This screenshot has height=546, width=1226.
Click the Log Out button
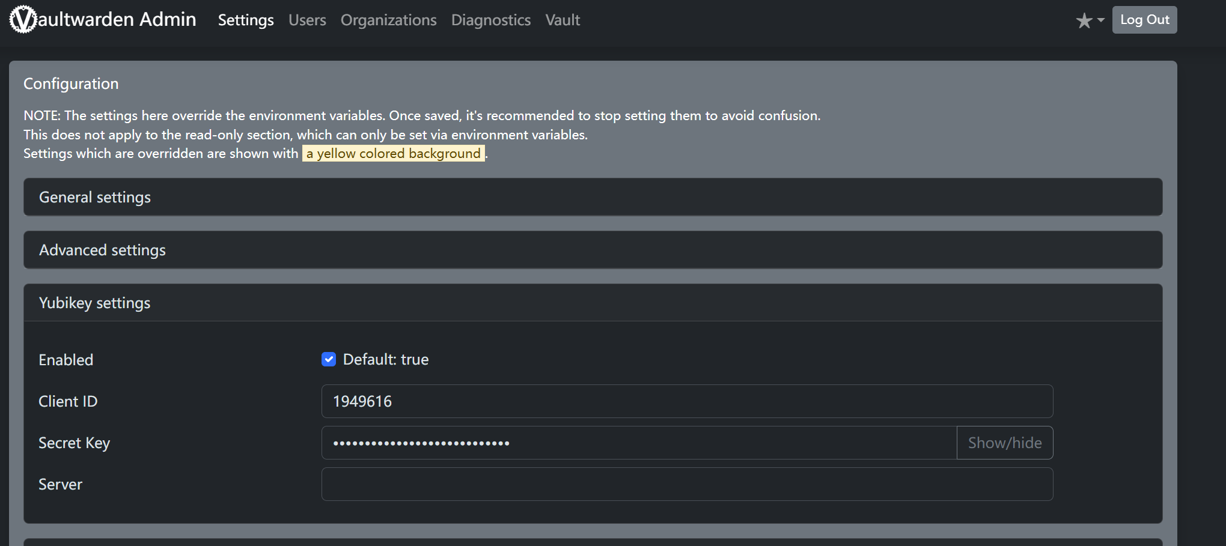pos(1144,20)
